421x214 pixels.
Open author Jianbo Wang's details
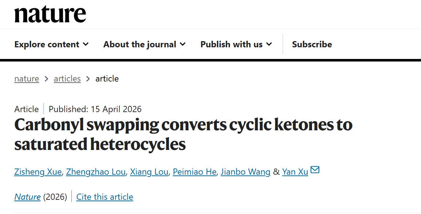click(x=245, y=172)
